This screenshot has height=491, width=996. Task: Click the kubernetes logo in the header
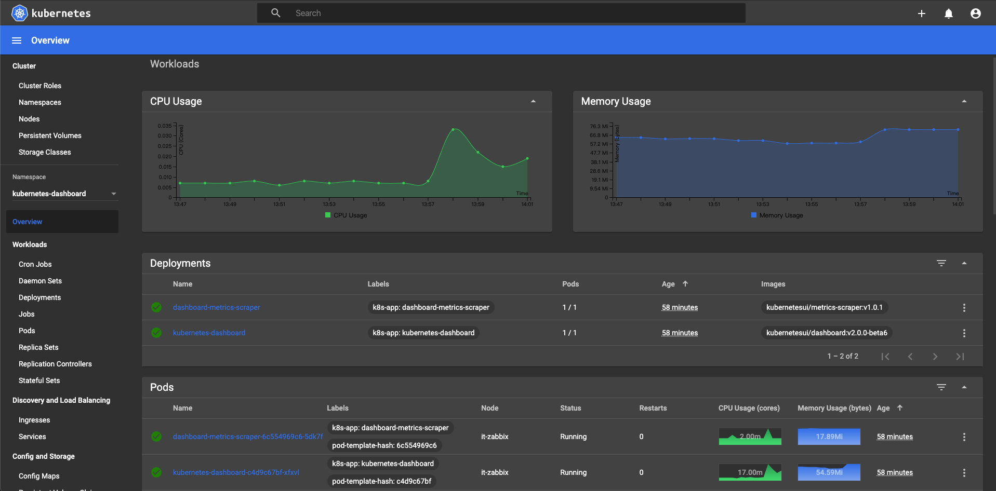pyautogui.click(x=19, y=13)
